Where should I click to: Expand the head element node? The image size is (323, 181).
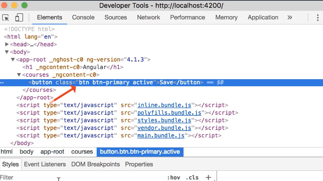(7, 44)
